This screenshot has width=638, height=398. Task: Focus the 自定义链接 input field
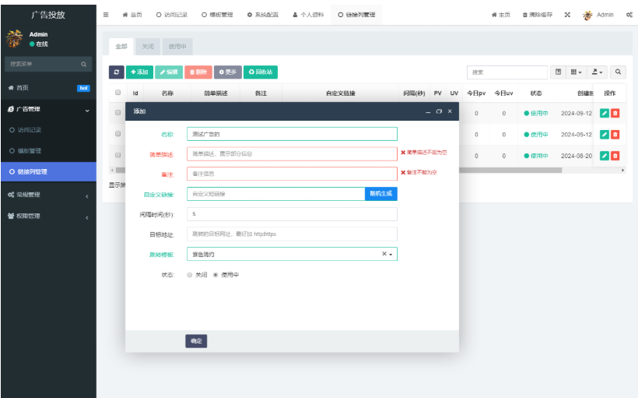coord(276,194)
